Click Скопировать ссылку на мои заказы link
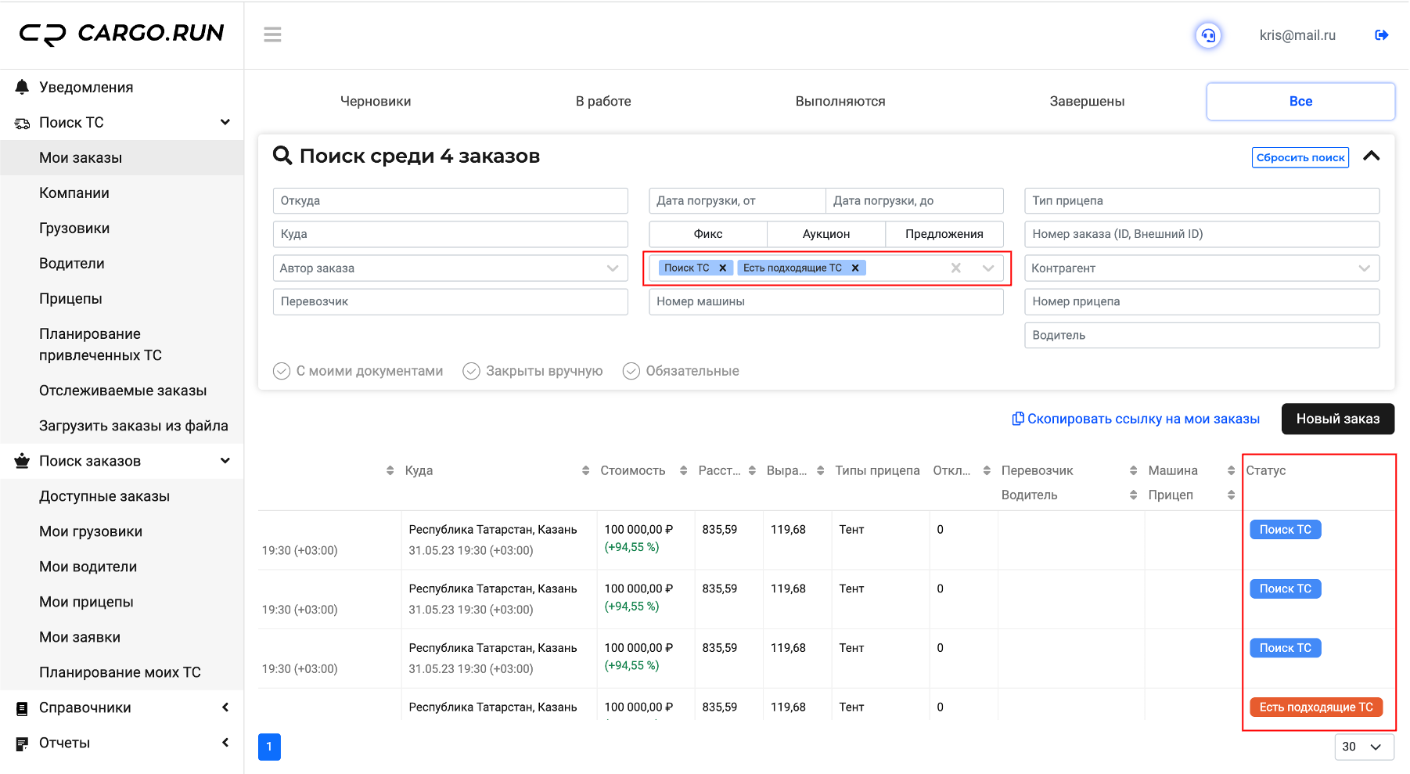The width and height of the screenshot is (1410, 774). [1135, 419]
